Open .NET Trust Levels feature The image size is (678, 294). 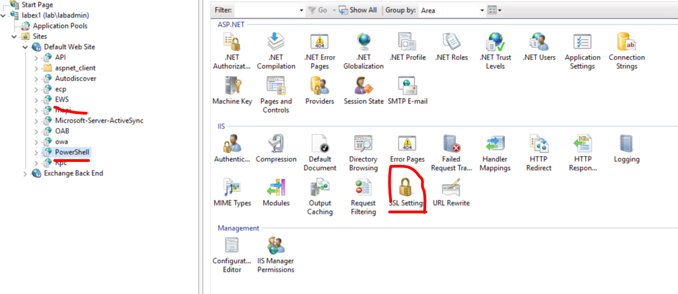coord(495,51)
